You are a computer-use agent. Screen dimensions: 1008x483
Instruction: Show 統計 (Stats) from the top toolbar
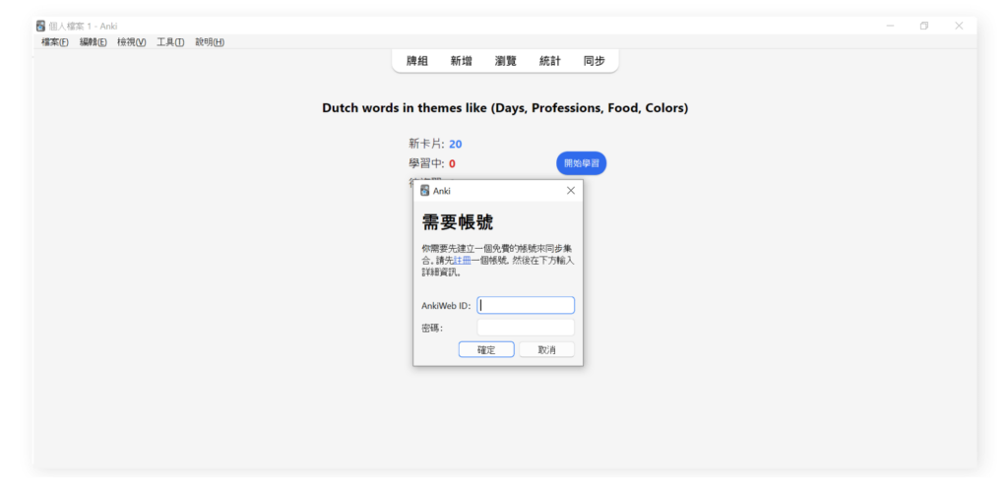(549, 61)
